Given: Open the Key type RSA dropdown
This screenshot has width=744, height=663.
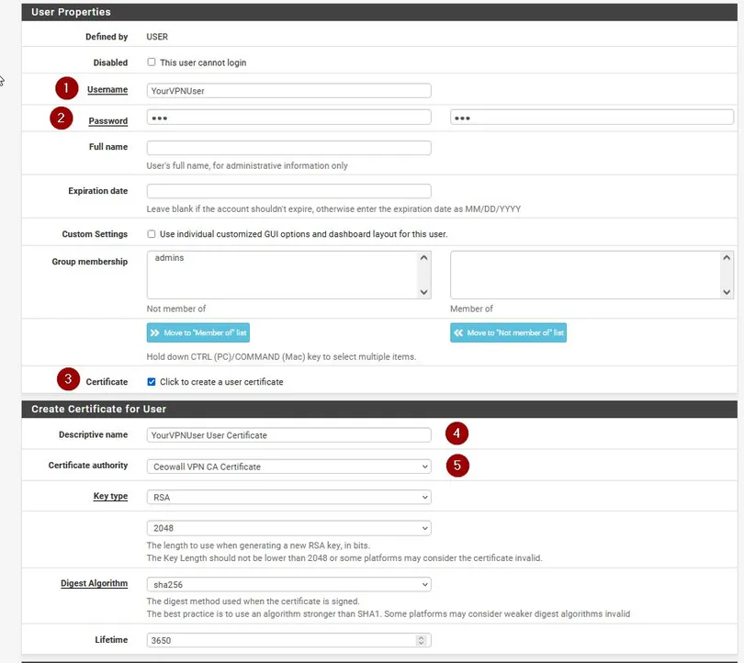Looking at the screenshot, I should tap(288, 497).
